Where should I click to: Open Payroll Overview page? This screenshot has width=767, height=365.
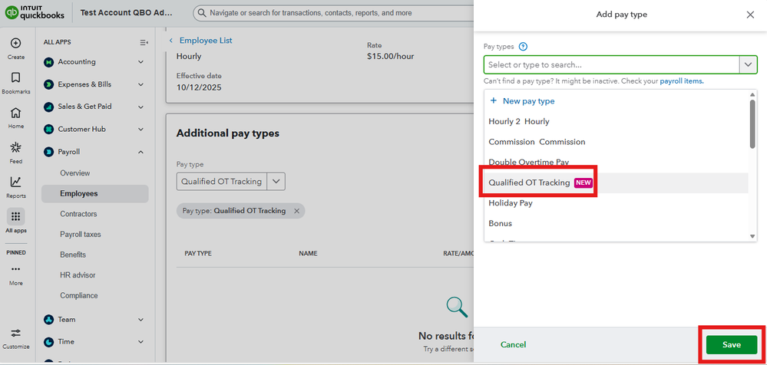point(74,173)
